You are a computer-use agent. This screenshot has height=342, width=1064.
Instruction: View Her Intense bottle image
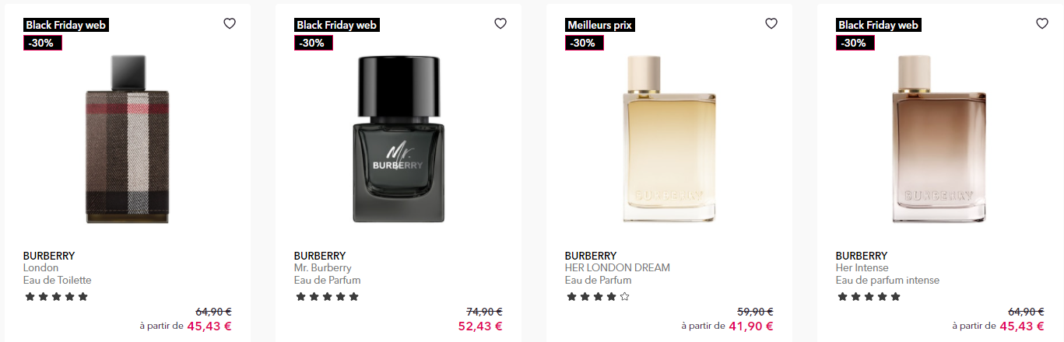pyautogui.click(x=940, y=139)
